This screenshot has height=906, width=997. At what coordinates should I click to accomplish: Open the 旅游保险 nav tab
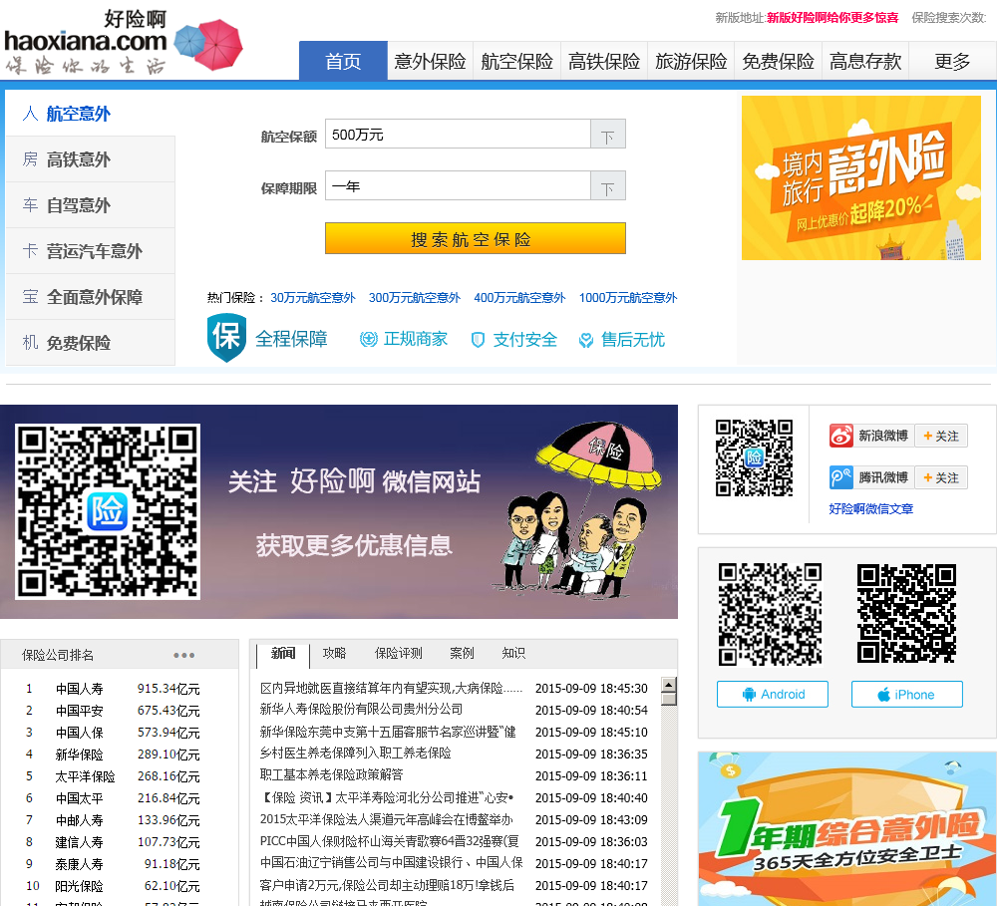[x=691, y=61]
